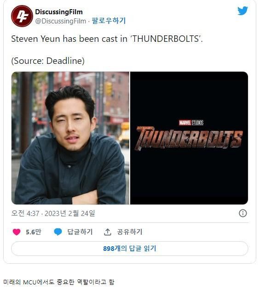Viewport: 259px width, 289px height.
Task: Click 공유하기 share label
Action: (x=129, y=232)
